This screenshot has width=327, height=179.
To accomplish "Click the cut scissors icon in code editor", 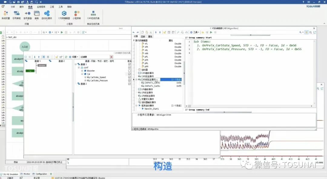I will click(150, 32).
